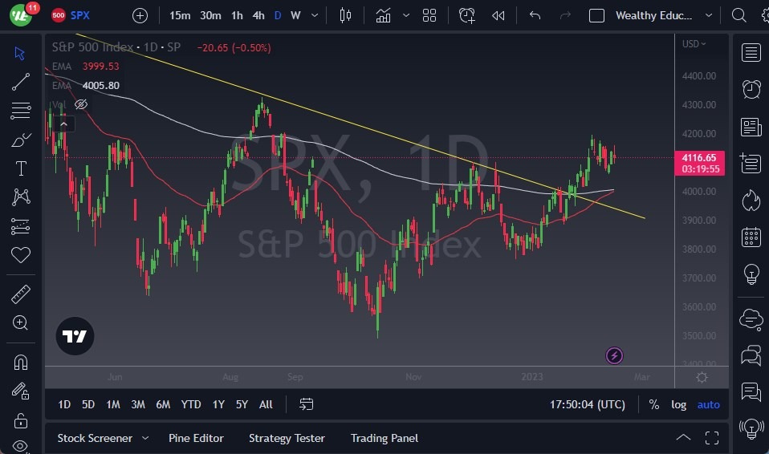Open the Stock Screener dropdown arrow
The height and width of the screenshot is (454, 769).
pyautogui.click(x=145, y=438)
